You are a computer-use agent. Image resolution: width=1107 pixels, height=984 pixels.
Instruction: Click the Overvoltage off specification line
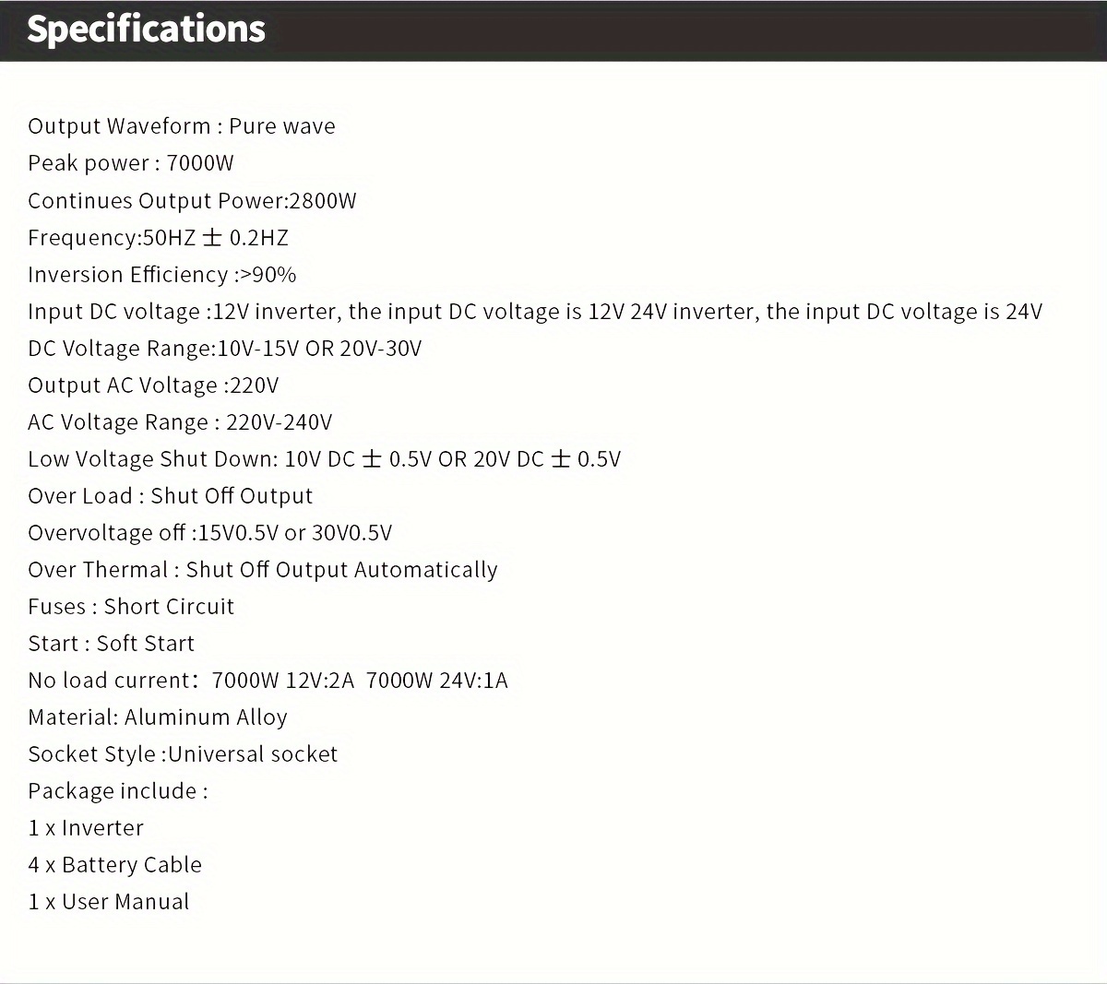(x=209, y=533)
